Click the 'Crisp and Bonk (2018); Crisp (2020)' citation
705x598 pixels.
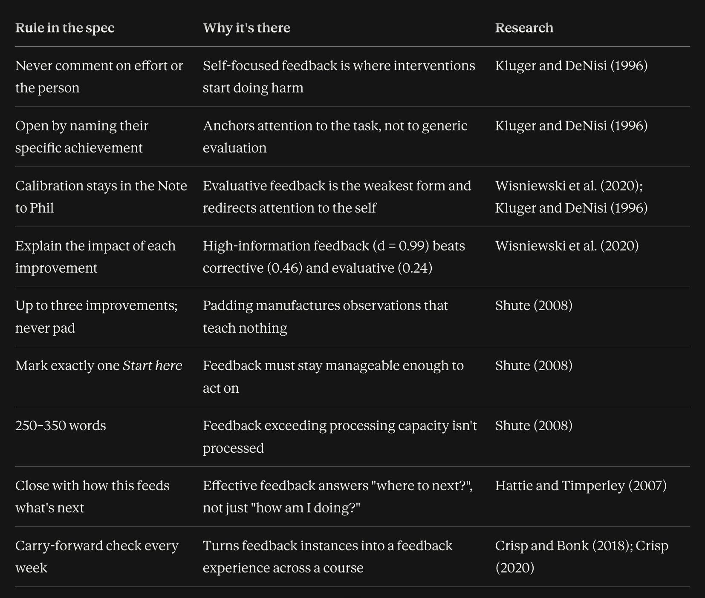[582, 557]
